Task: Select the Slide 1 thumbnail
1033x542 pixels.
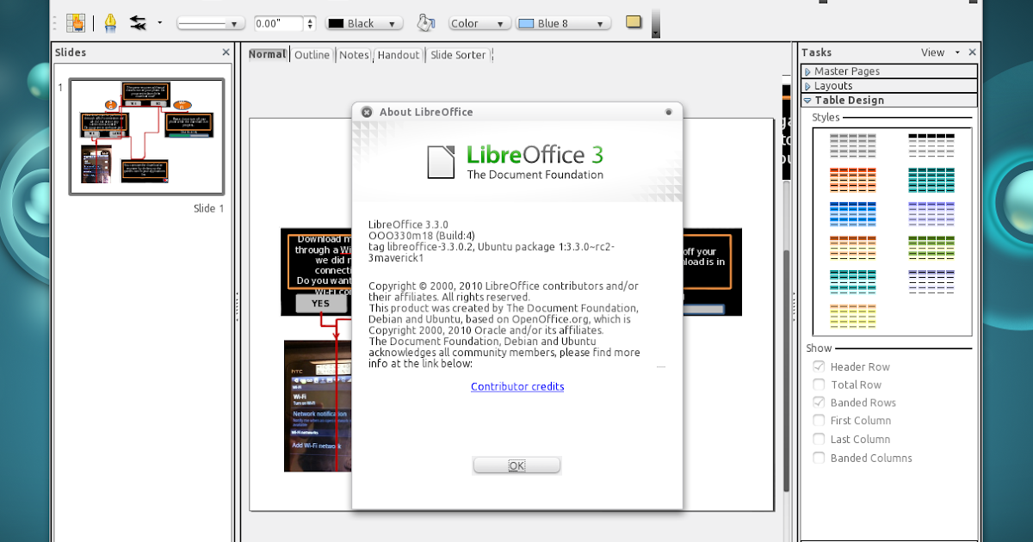Action: 146,136
